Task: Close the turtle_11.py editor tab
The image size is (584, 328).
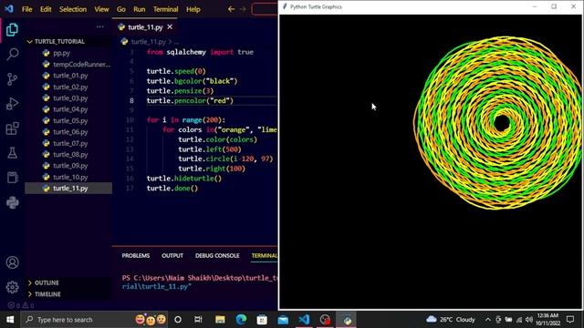Action: (170, 26)
